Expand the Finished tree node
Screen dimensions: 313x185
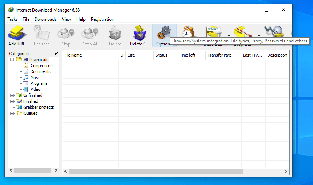(12, 101)
